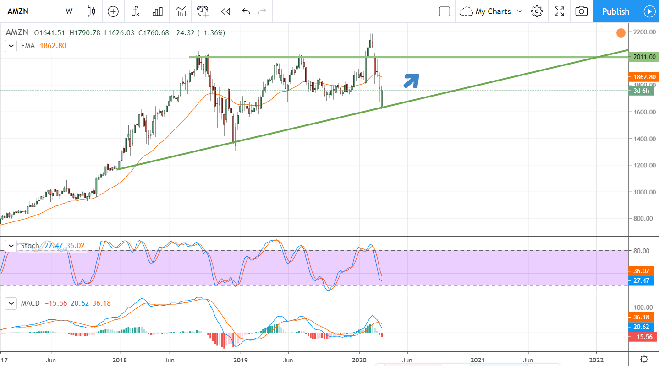659x366 pixels.
Task: Expand the My Charts dropdown arrow
Action: coord(520,11)
